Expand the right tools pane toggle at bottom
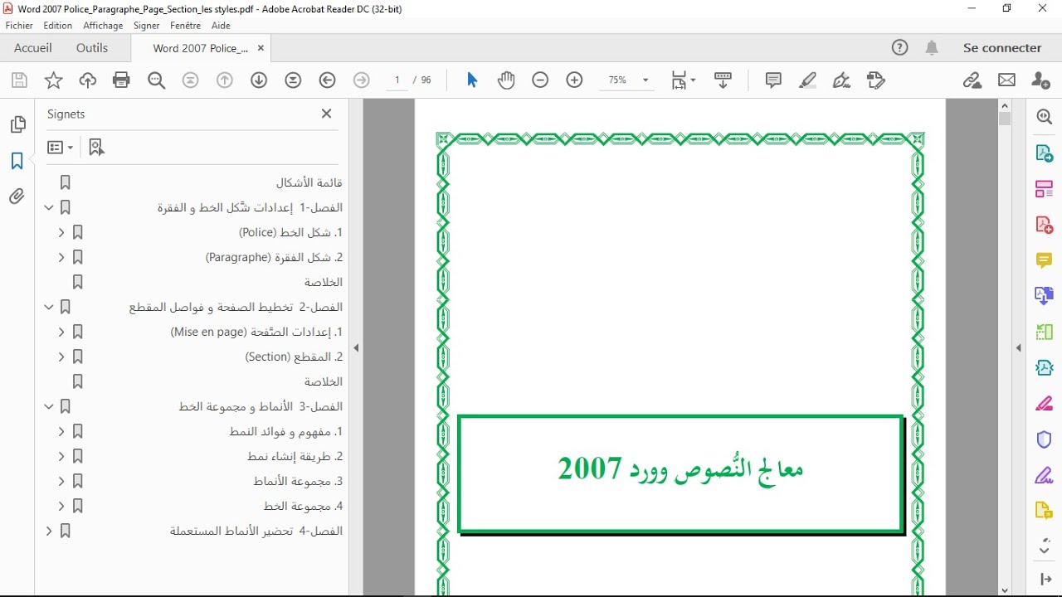 click(x=1044, y=580)
